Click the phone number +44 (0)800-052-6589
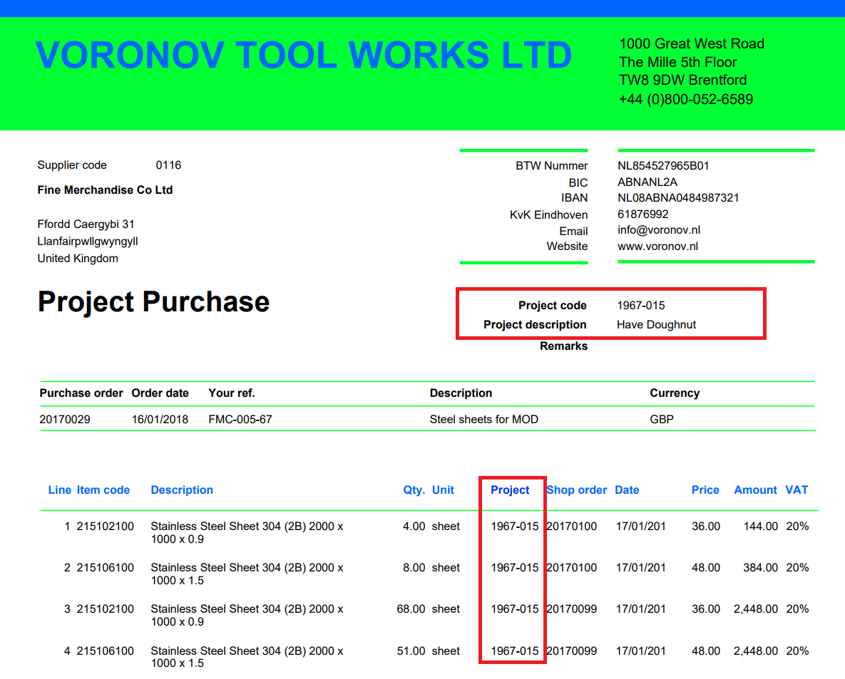The width and height of the screenshot is (845, 679). pyautogui.click(x=685, y=99)
